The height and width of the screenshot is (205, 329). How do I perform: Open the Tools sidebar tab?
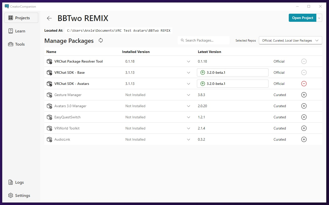pos(21,44)
